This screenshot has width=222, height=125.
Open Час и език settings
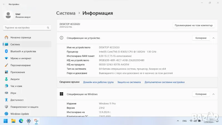[x=16, y=86]
